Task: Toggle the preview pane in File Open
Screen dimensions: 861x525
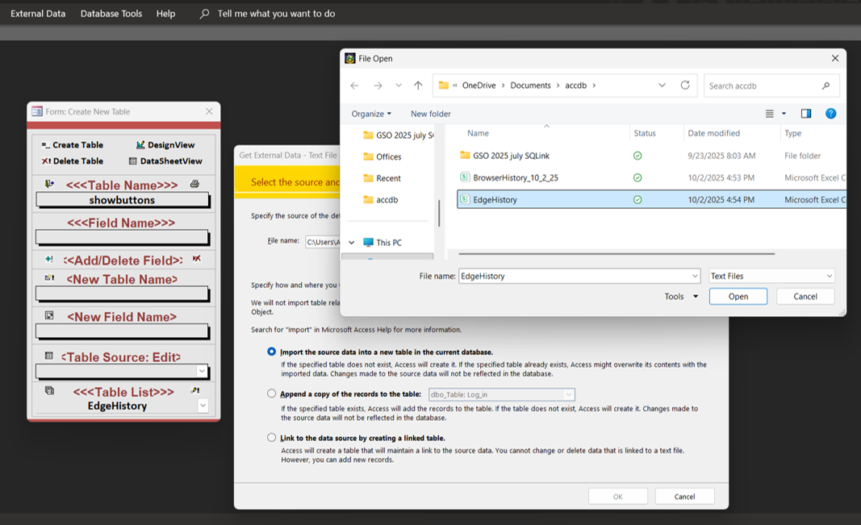Action: (x=805, y=114)
